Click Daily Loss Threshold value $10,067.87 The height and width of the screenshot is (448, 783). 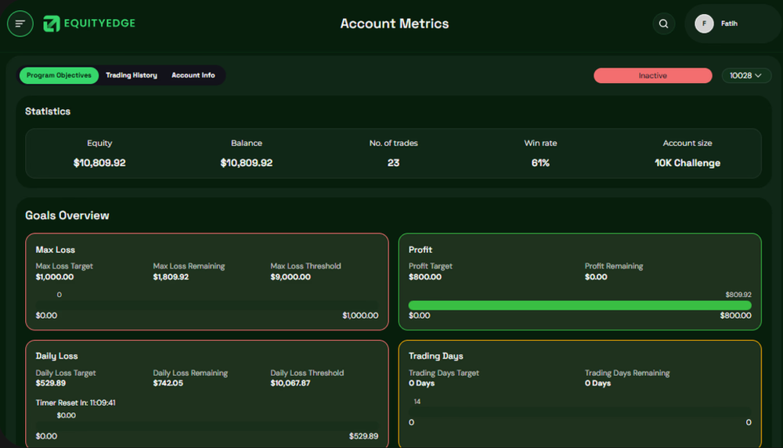point(290,383)
